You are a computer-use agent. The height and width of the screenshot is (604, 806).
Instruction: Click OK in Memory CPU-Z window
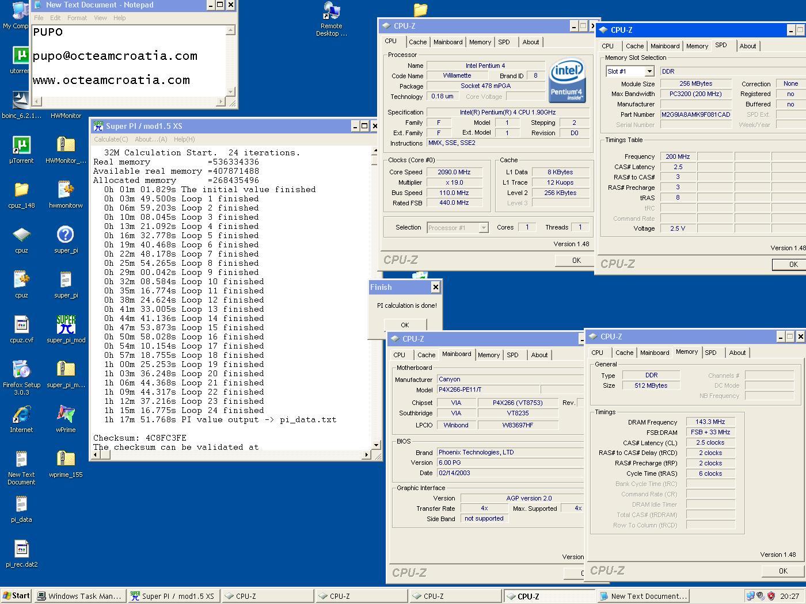[x=782, y=571]
